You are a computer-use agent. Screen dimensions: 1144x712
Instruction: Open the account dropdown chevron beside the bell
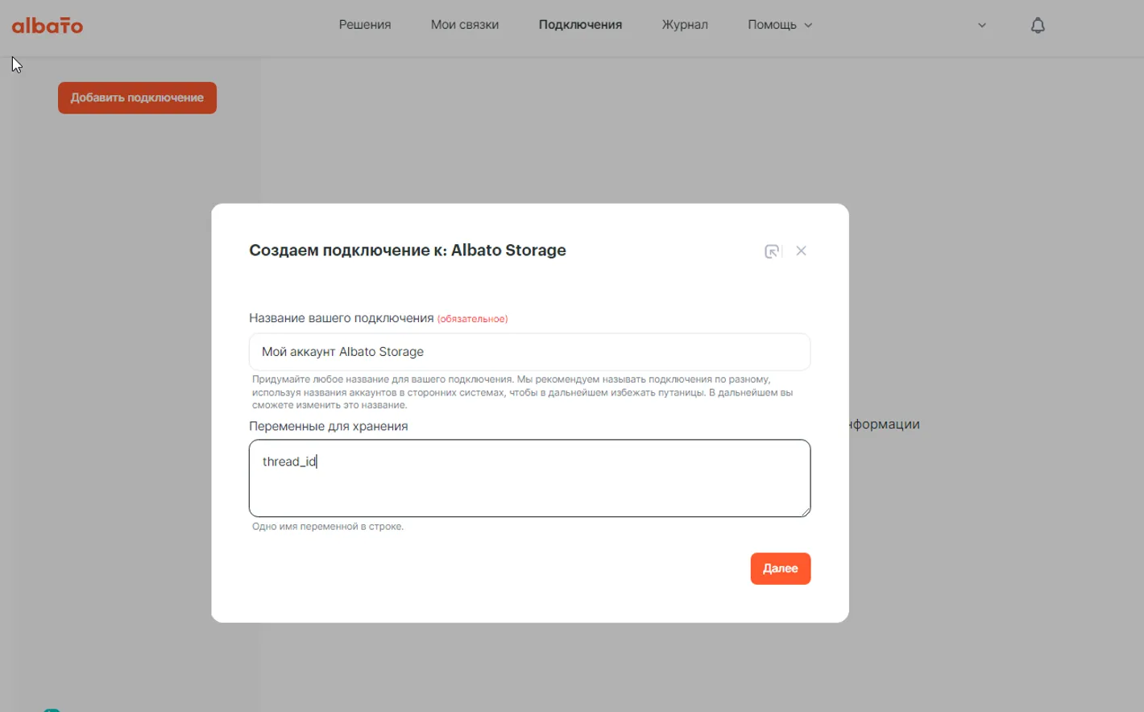[981, 26]
